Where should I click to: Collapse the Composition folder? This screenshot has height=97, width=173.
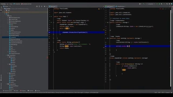(x=6, y=55)
